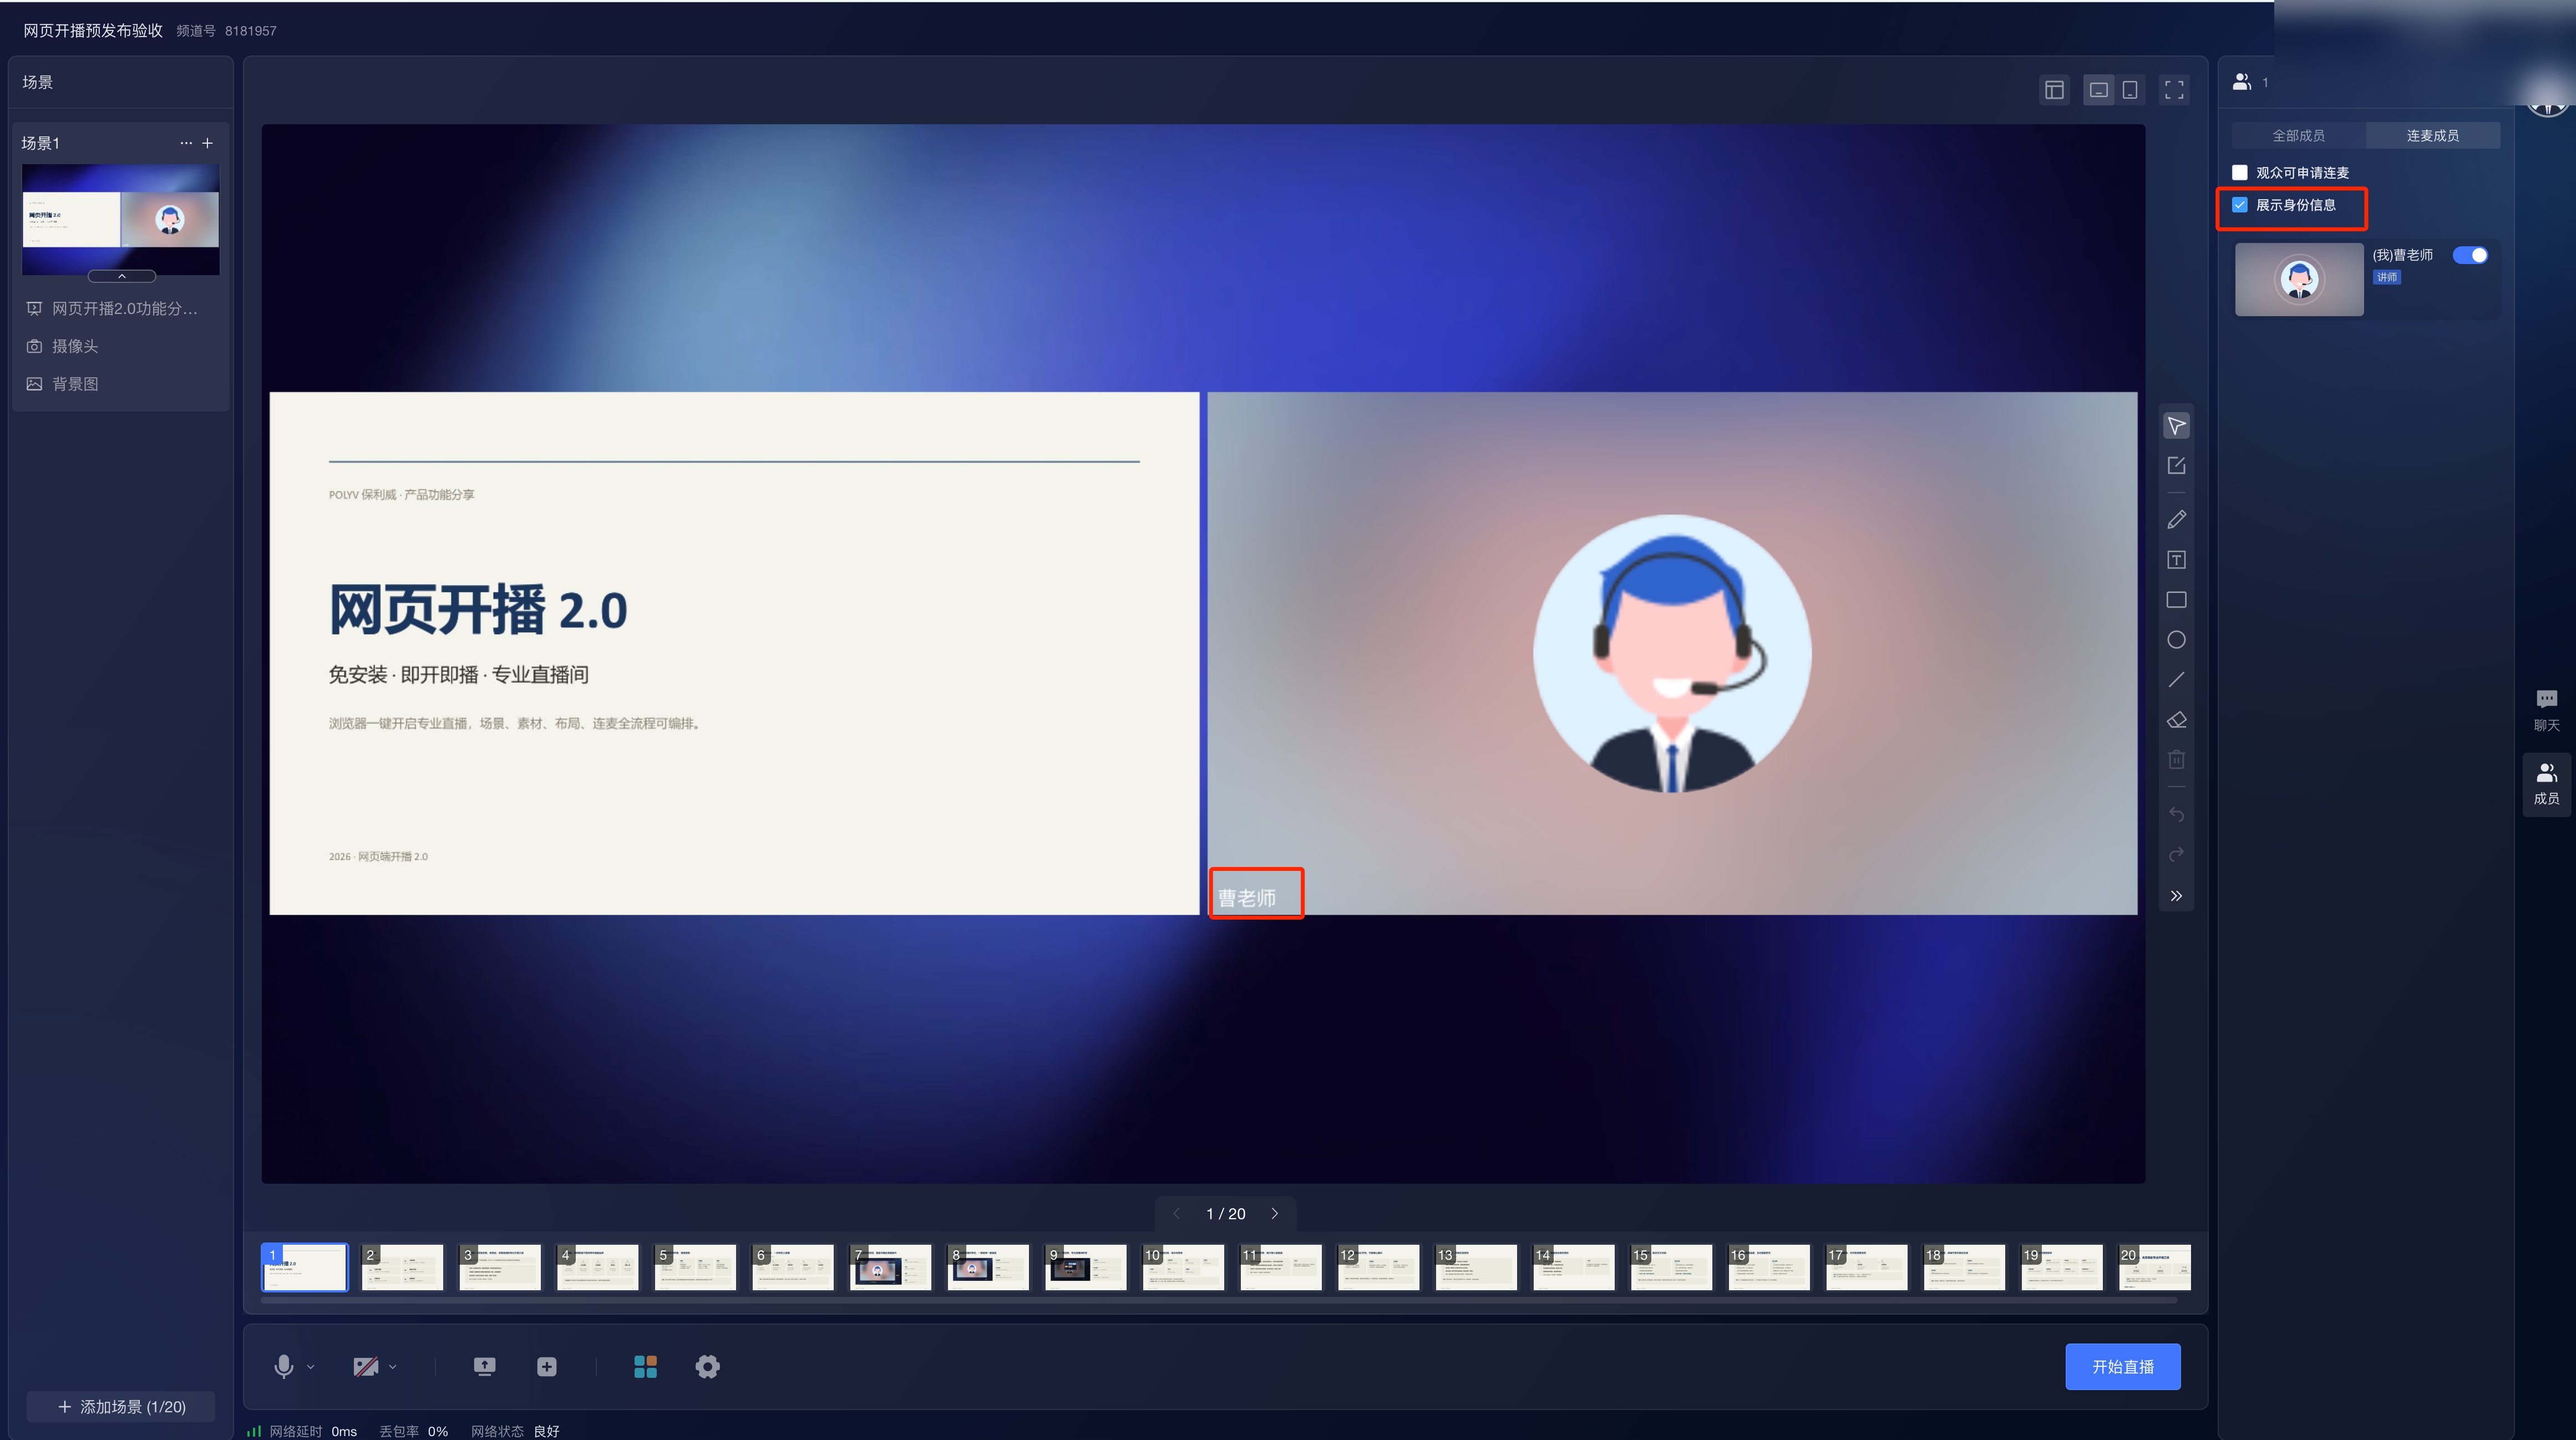Viewport: 2576px width, 1440px height.
Task: Uncheck 展示身份信息 checkbox
Action: [x=2240, y=205]
